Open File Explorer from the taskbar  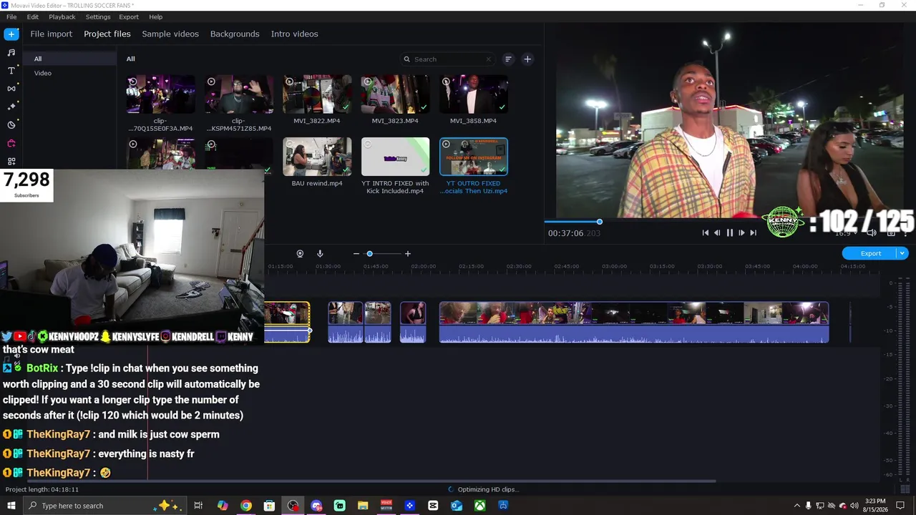click(363, 506)
